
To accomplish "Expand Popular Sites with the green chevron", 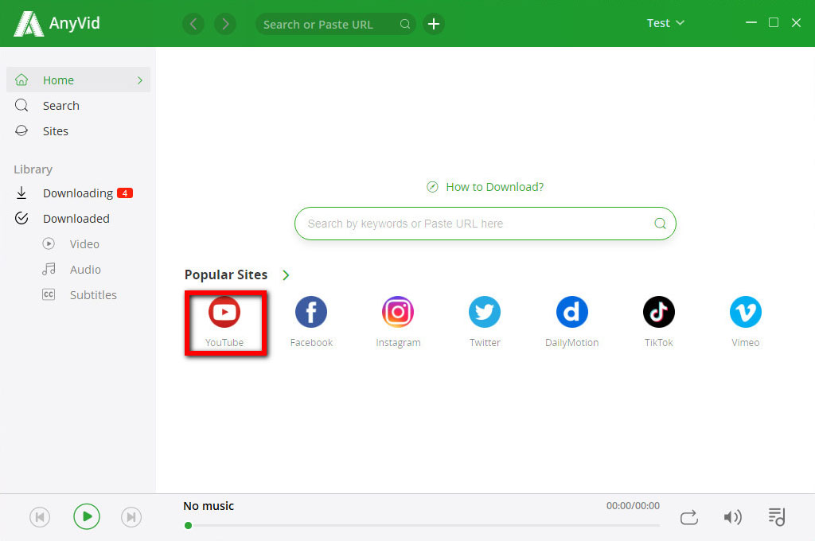I will coord(286,275).
